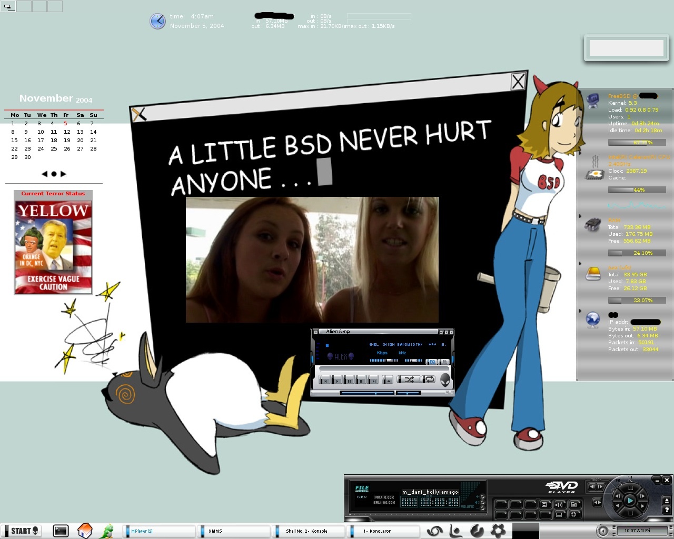
Task: Stop playback on the DVD player dial
Action: 630,513
